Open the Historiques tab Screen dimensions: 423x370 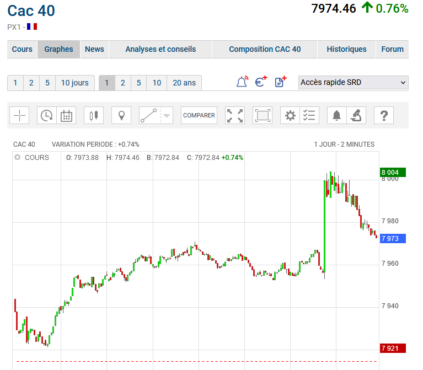point(347,49)
